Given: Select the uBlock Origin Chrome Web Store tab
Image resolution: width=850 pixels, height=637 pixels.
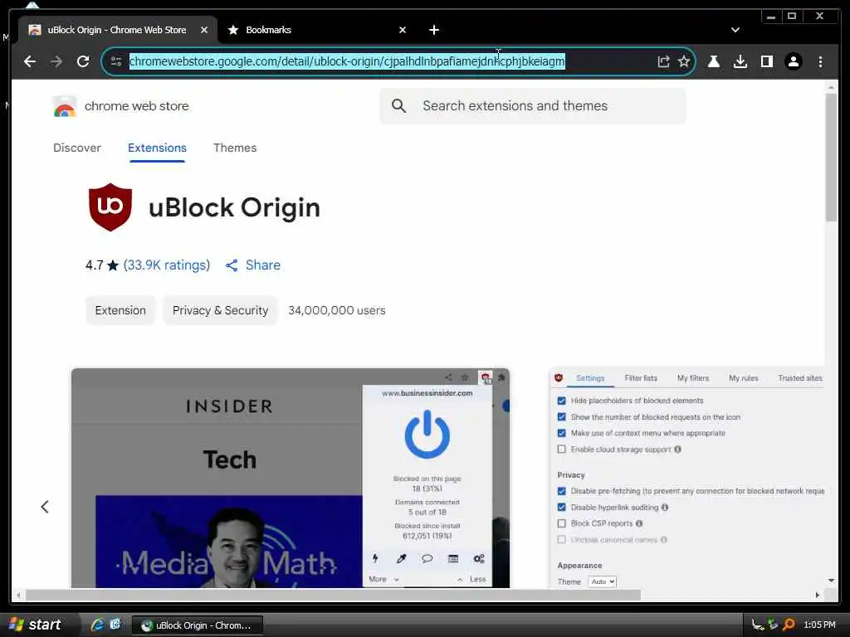Looking at the screenshot, I should [117, 30].
